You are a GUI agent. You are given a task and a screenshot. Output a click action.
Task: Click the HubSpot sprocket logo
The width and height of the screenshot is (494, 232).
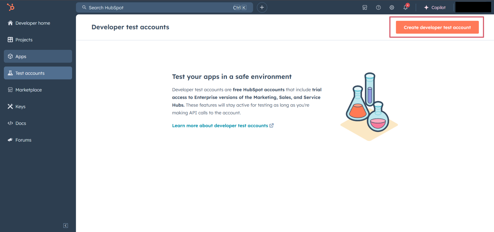11,7
